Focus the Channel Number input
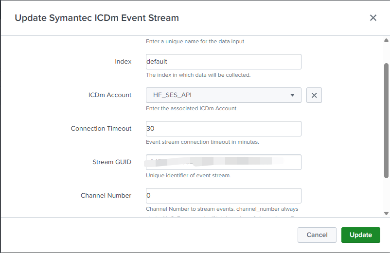The width and height of the screenshot is (390, 253). pos(223,196)
